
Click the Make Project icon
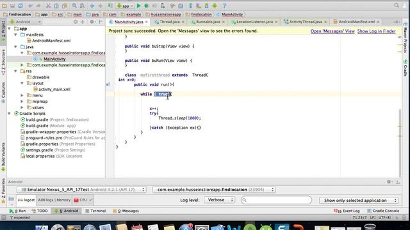pos(110,6)
